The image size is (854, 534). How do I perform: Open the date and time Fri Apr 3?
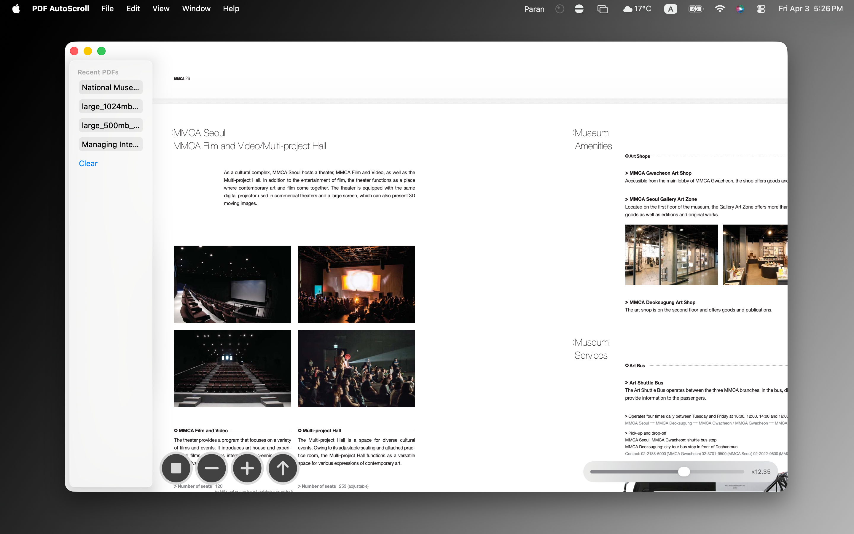point(811,9)
